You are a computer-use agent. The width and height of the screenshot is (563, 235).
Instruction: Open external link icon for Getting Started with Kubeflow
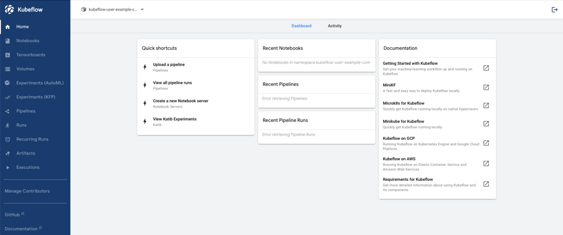tap(486, 68)
